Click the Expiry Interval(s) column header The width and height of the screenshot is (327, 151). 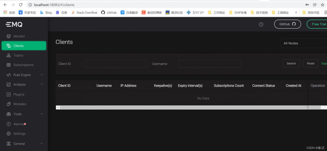click(x=190, y=86)
